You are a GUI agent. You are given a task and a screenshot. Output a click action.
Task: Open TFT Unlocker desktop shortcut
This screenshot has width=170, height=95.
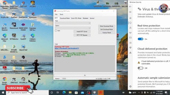tap(14, 37)
